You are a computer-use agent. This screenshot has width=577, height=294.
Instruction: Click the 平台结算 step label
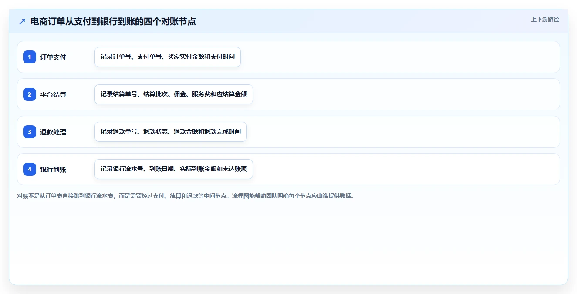point(53,94)
